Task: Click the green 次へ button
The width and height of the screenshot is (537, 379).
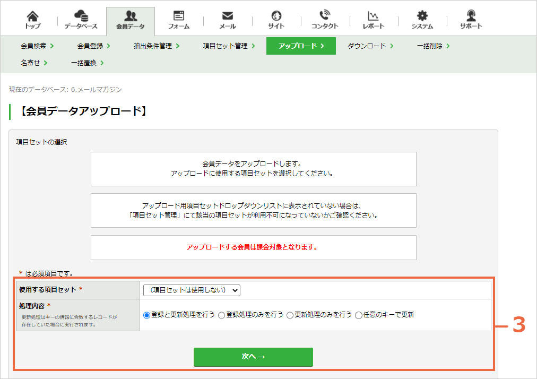Action: pos(254,357)
